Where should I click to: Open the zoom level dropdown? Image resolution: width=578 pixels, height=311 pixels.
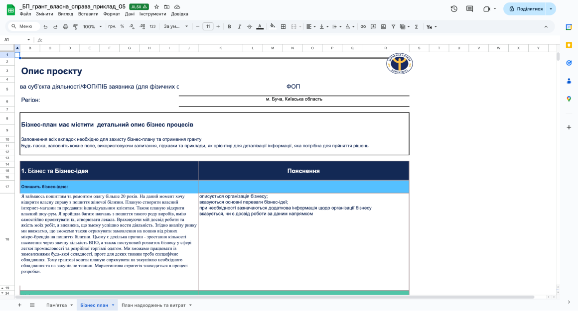pyautogui.click(x=92, y=26)
